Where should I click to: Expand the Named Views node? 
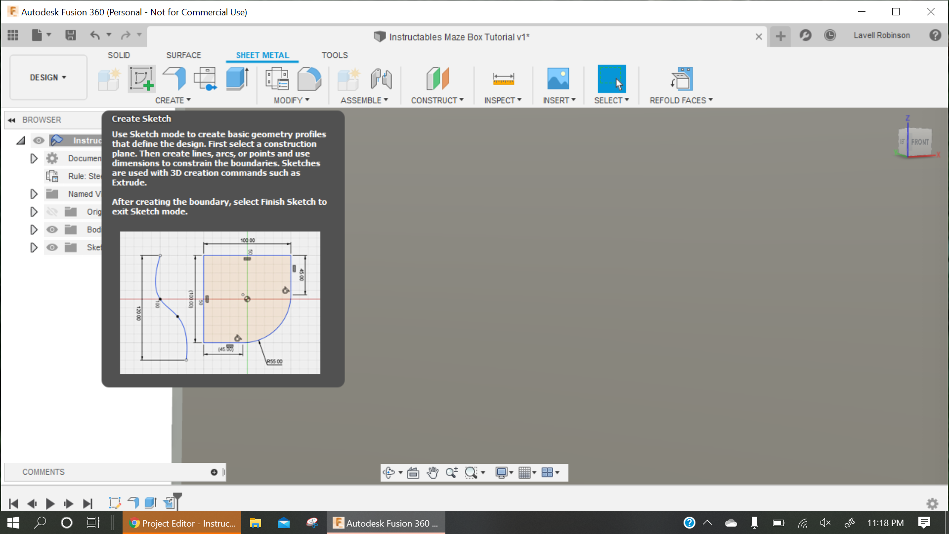pyautogui.click(x=34, y=194)
